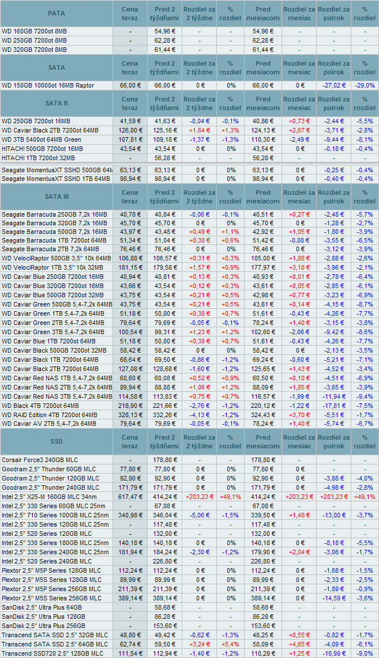This screenshot has height=658, width=379.
Task: Click the 617,47 € current price cell
Action: (x=130, y=497)
